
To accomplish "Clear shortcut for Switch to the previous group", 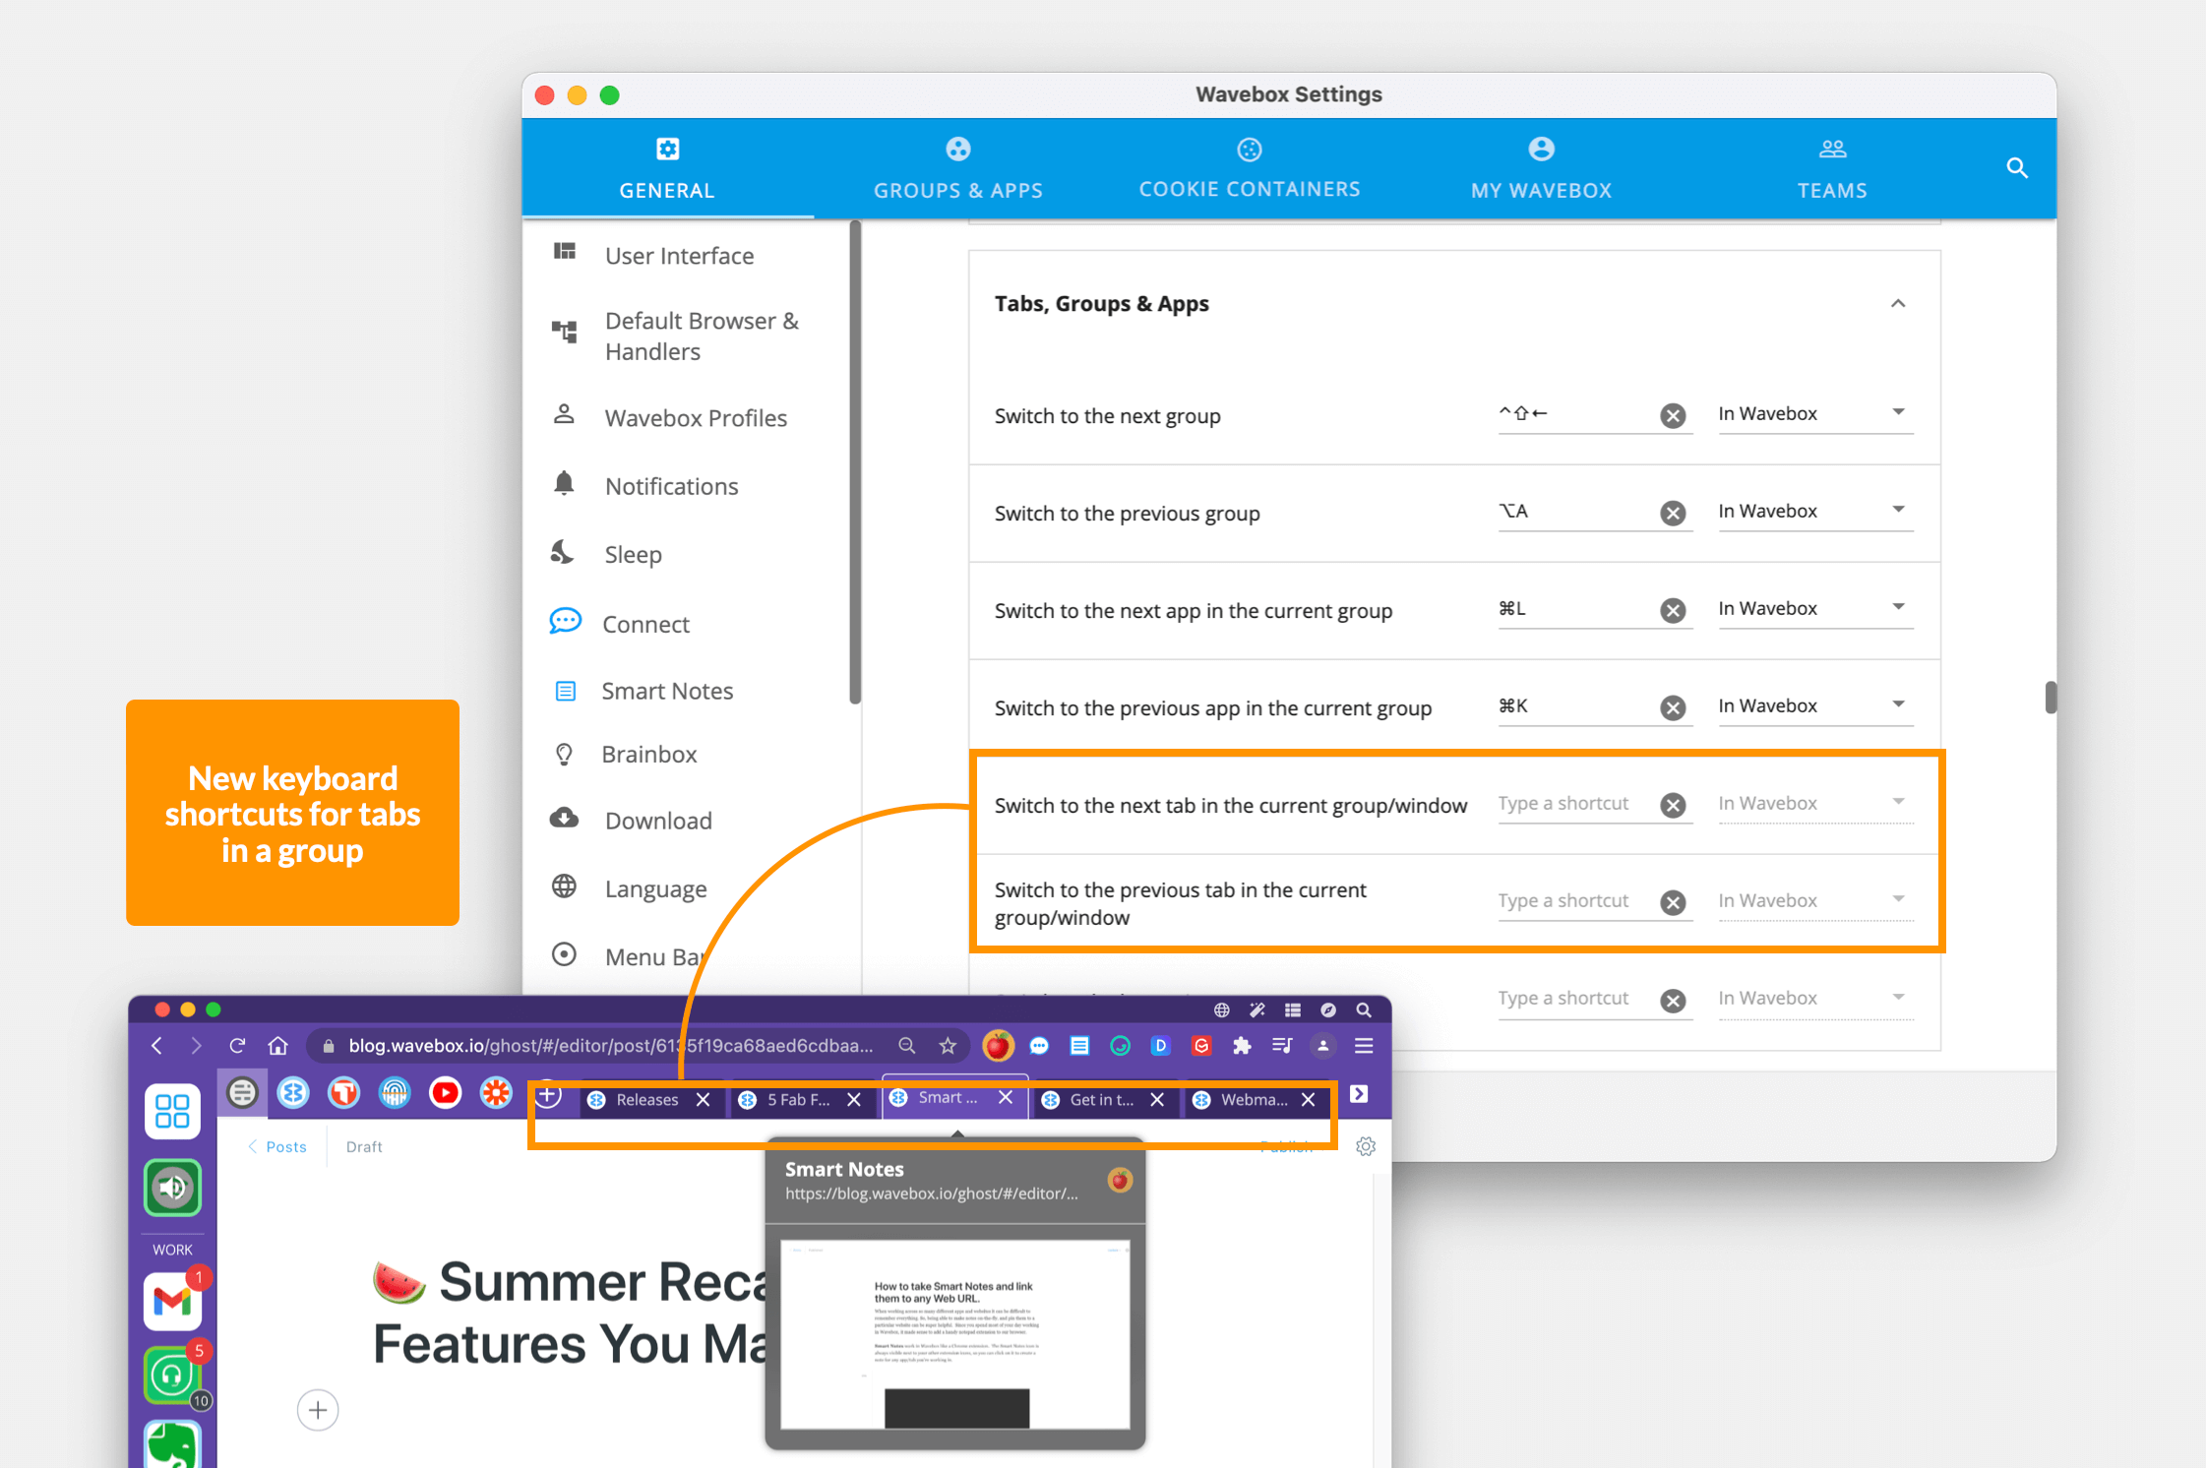I will 1673,513.
